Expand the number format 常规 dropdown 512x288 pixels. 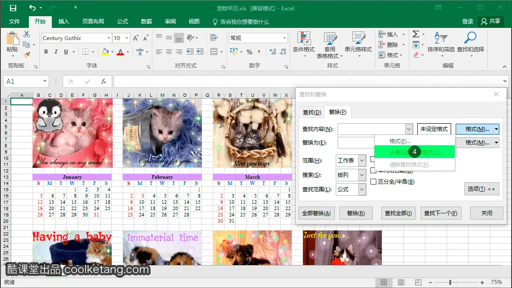point(284,38)
